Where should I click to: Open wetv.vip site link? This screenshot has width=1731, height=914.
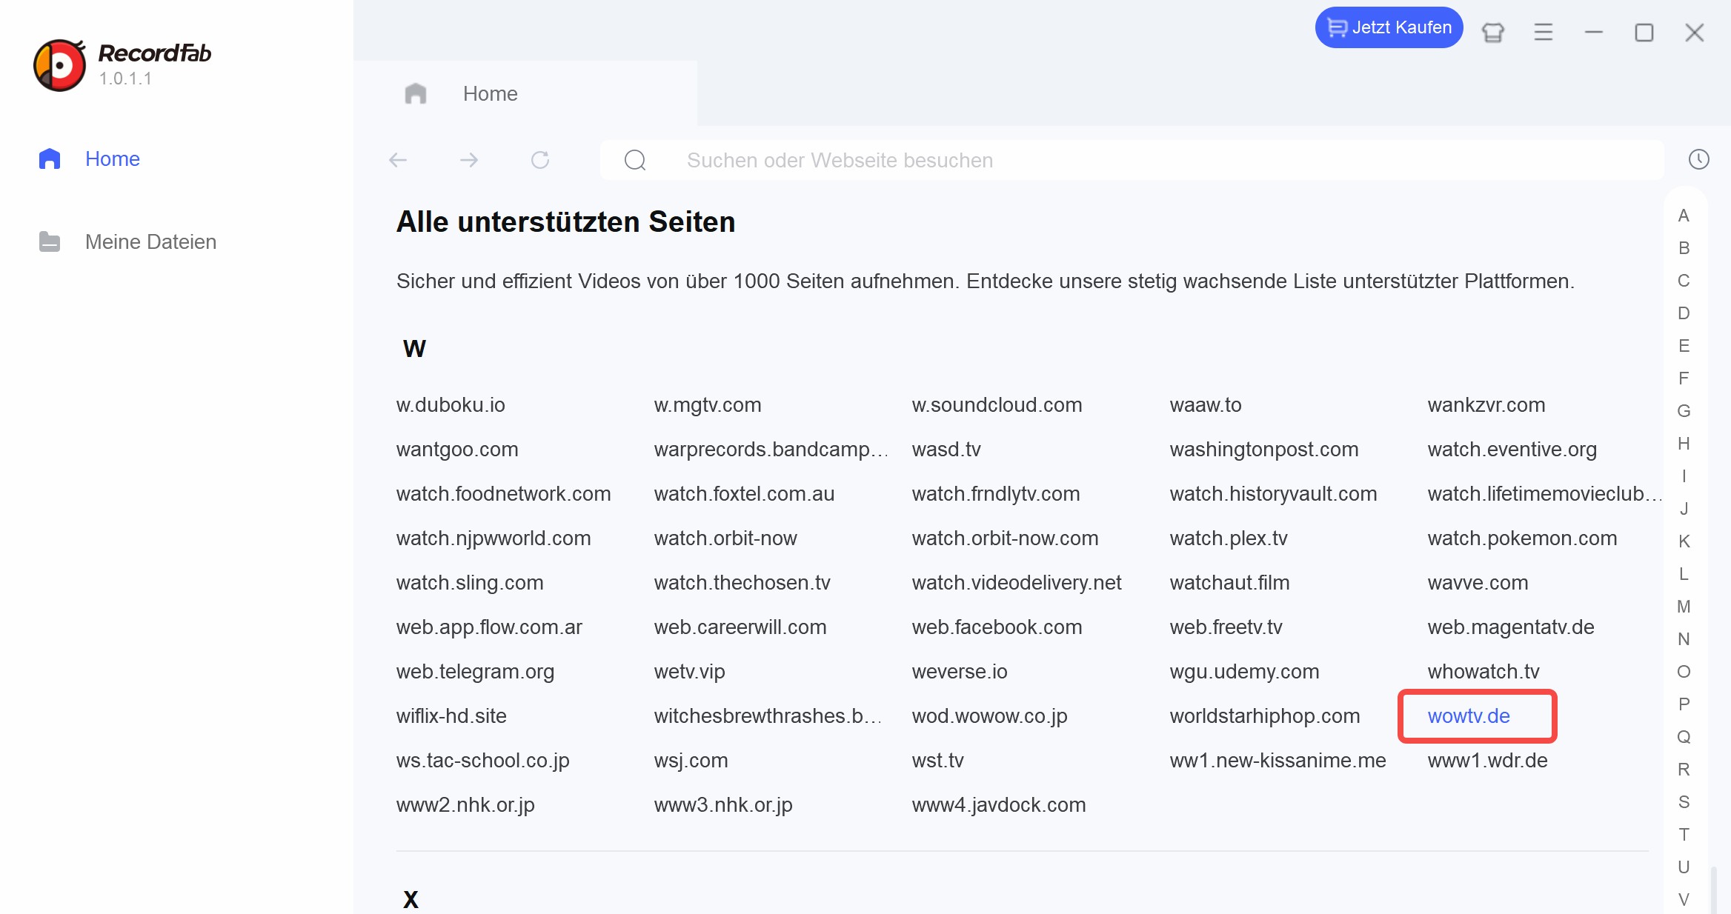[x=689, y=672]
